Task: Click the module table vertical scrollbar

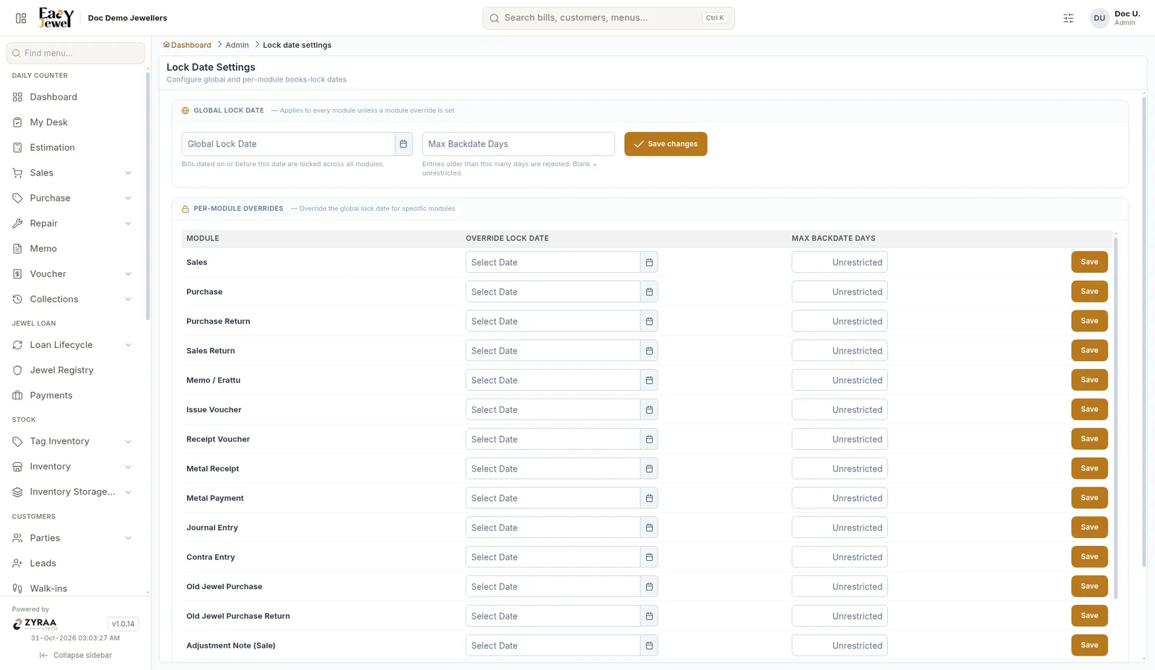Action: coord(1116,417)
